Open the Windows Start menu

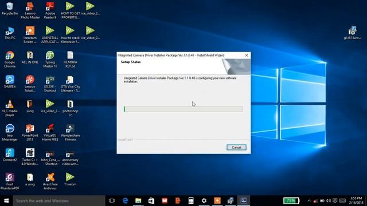[6, 201]
